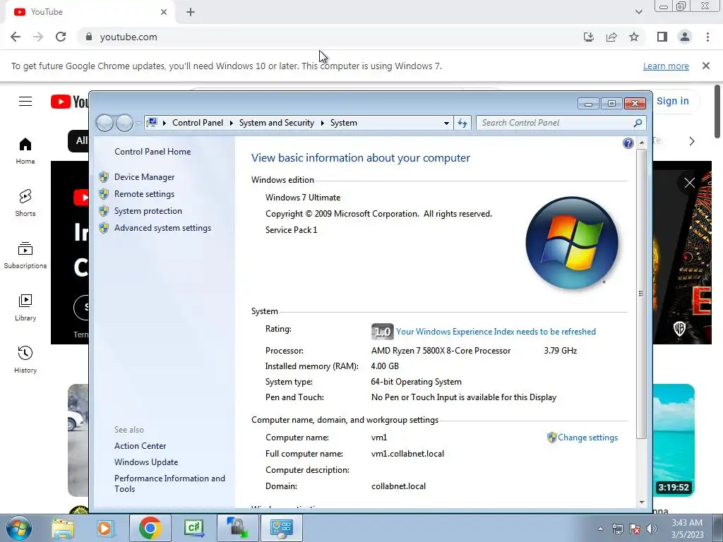Expand arrow after System and Security breadcrumb

pos(322,123)
